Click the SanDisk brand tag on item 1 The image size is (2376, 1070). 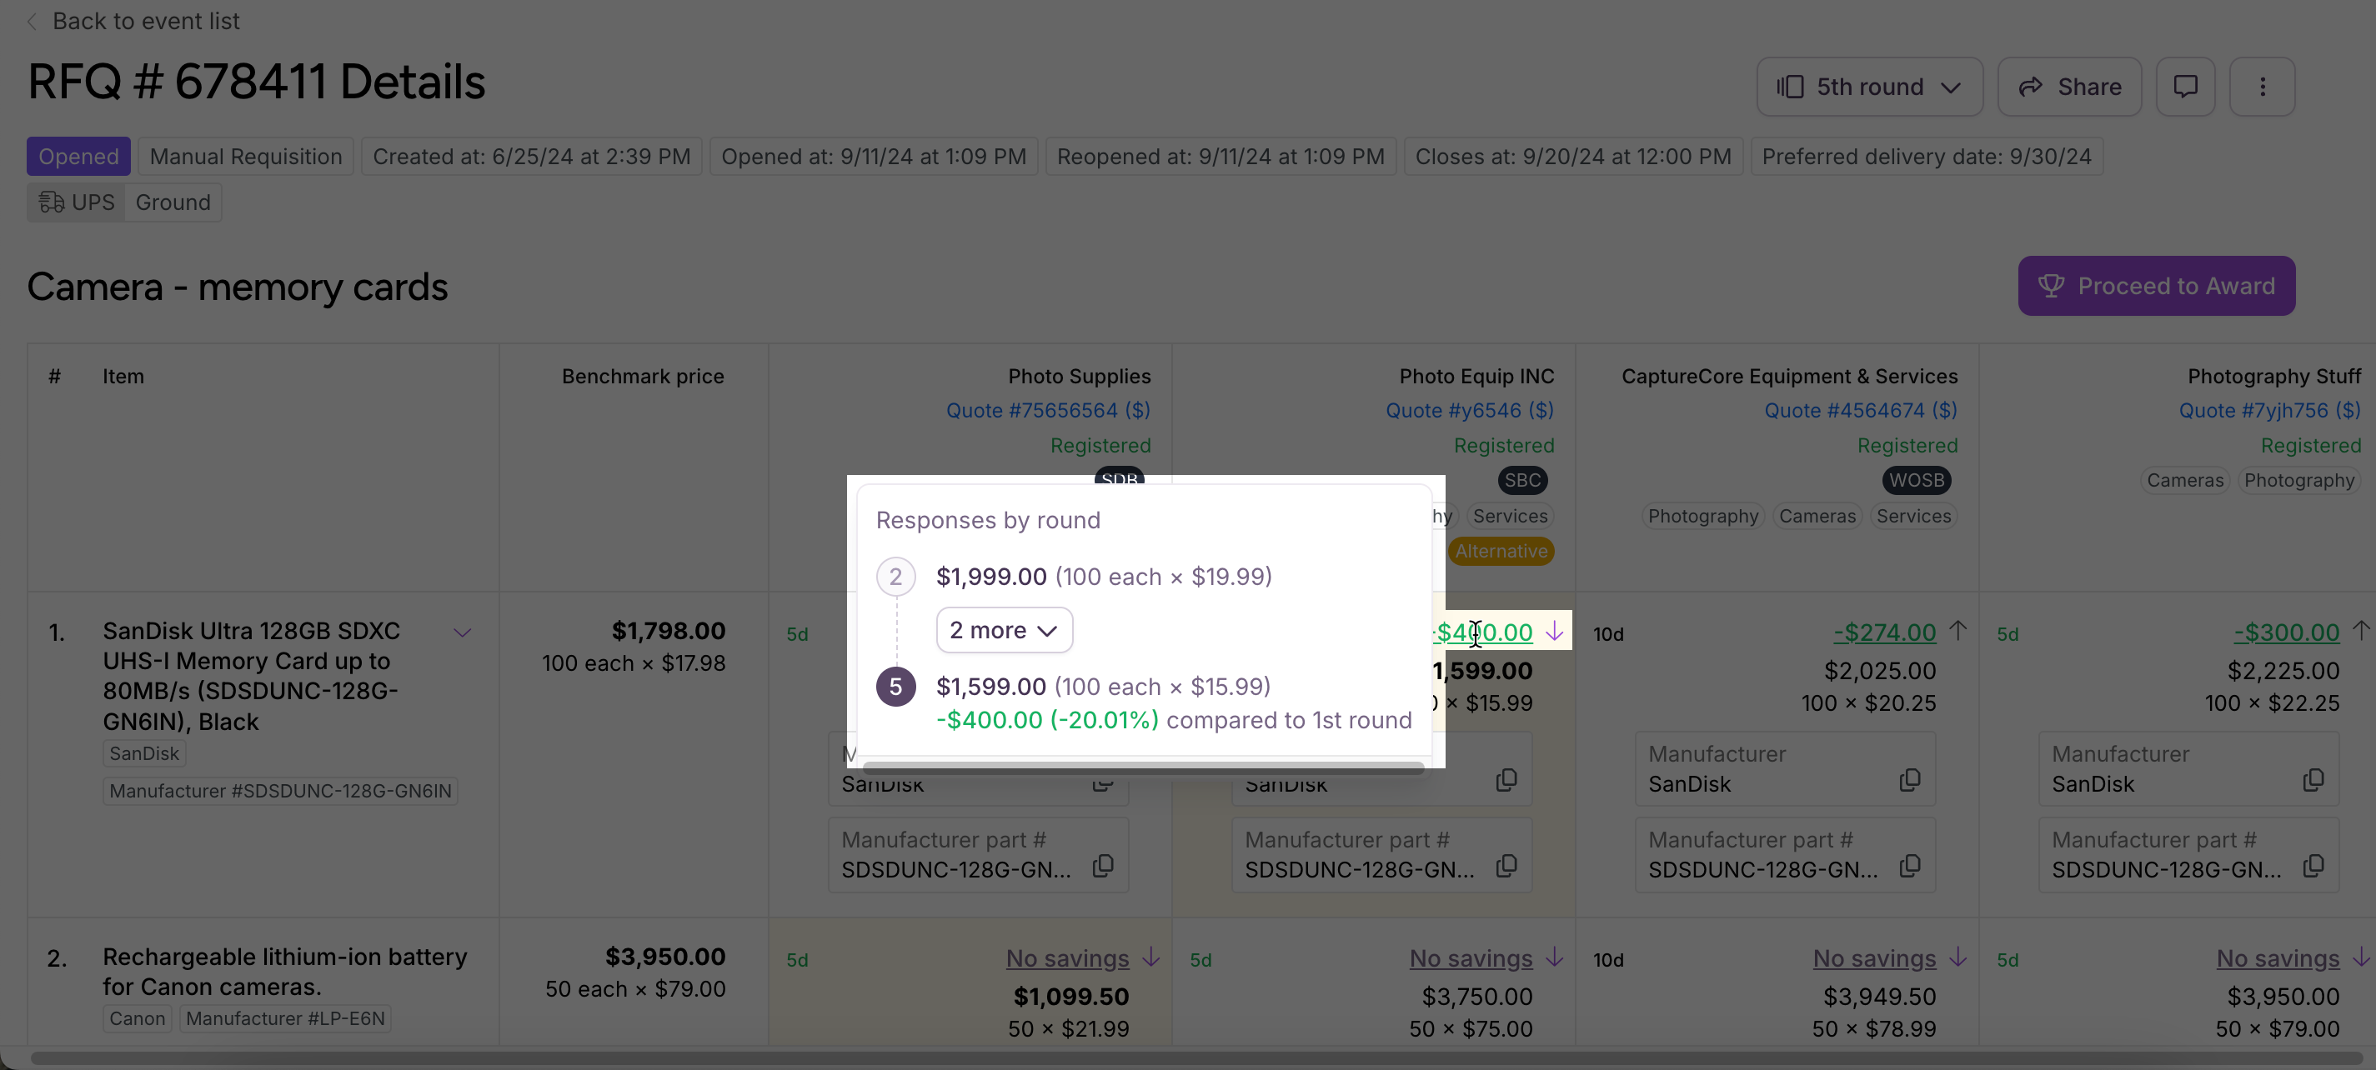click(144, 754)
